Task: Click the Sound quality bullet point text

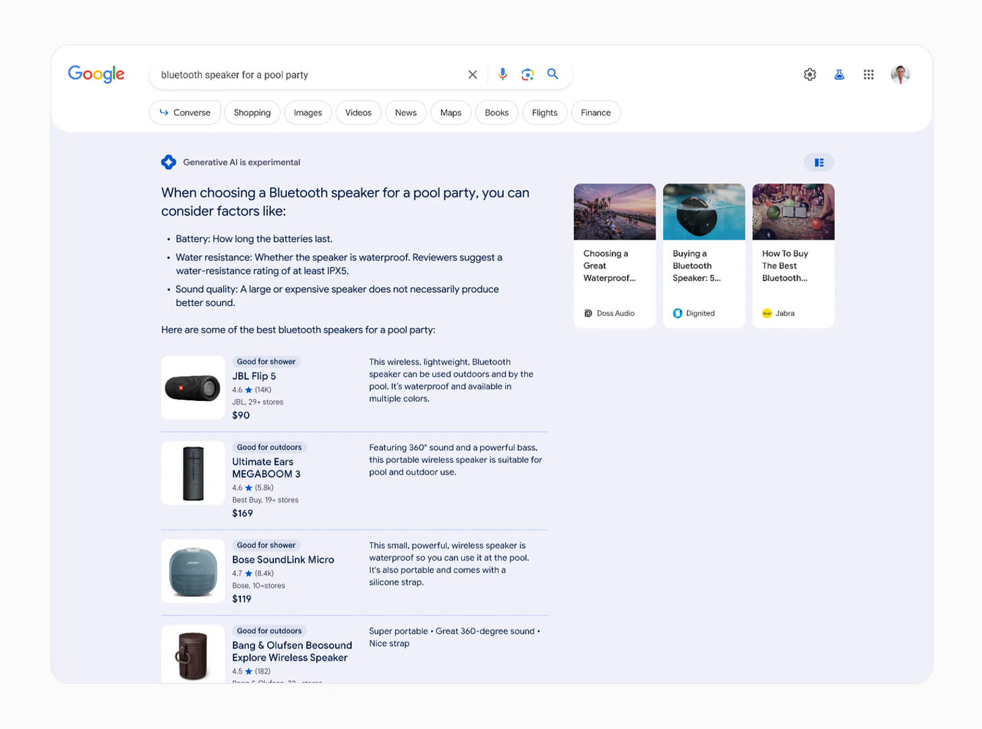Action: pyautogui.click(x=337, y=296)
